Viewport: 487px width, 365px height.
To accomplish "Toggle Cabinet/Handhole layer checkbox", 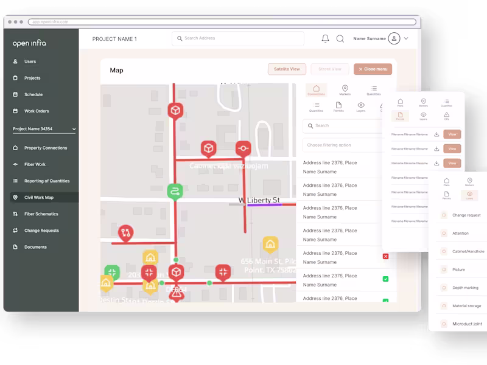I will 444,251.
